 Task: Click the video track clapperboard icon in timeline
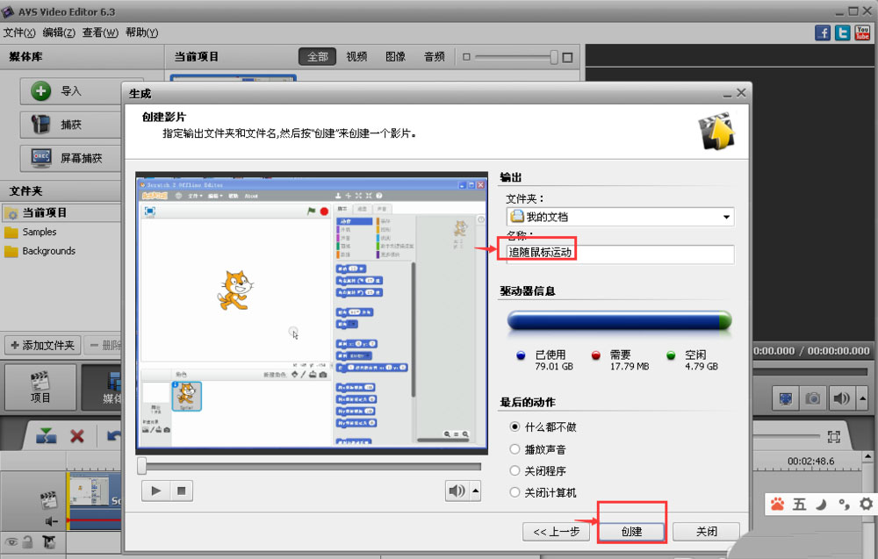tap(49, 499)
